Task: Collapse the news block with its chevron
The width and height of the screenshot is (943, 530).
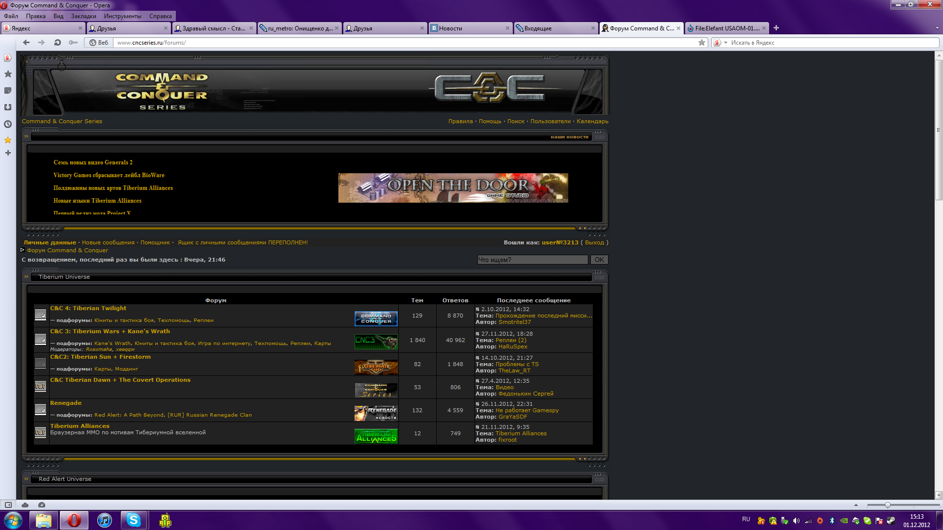Action: point(27,136)
